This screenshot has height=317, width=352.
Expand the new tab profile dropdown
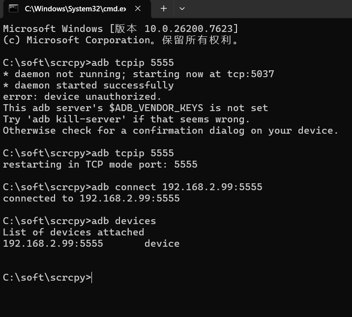pos(182,8)
